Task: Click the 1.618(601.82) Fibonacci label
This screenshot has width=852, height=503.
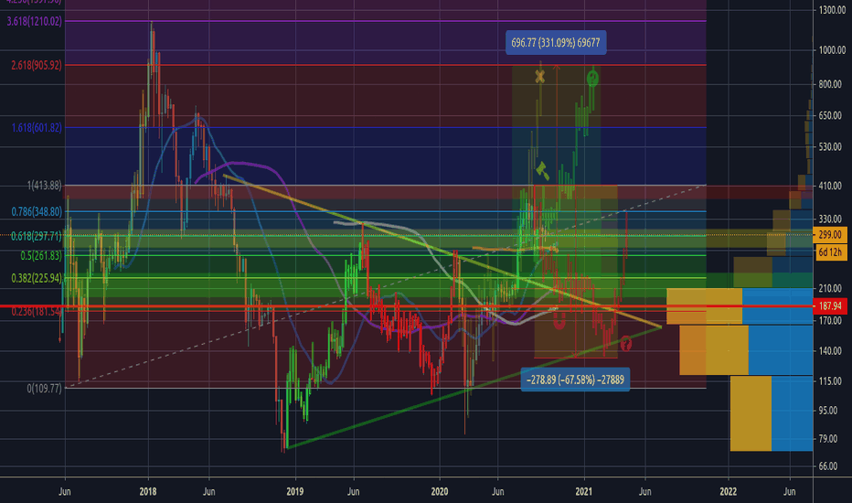Action: point(37,128)
